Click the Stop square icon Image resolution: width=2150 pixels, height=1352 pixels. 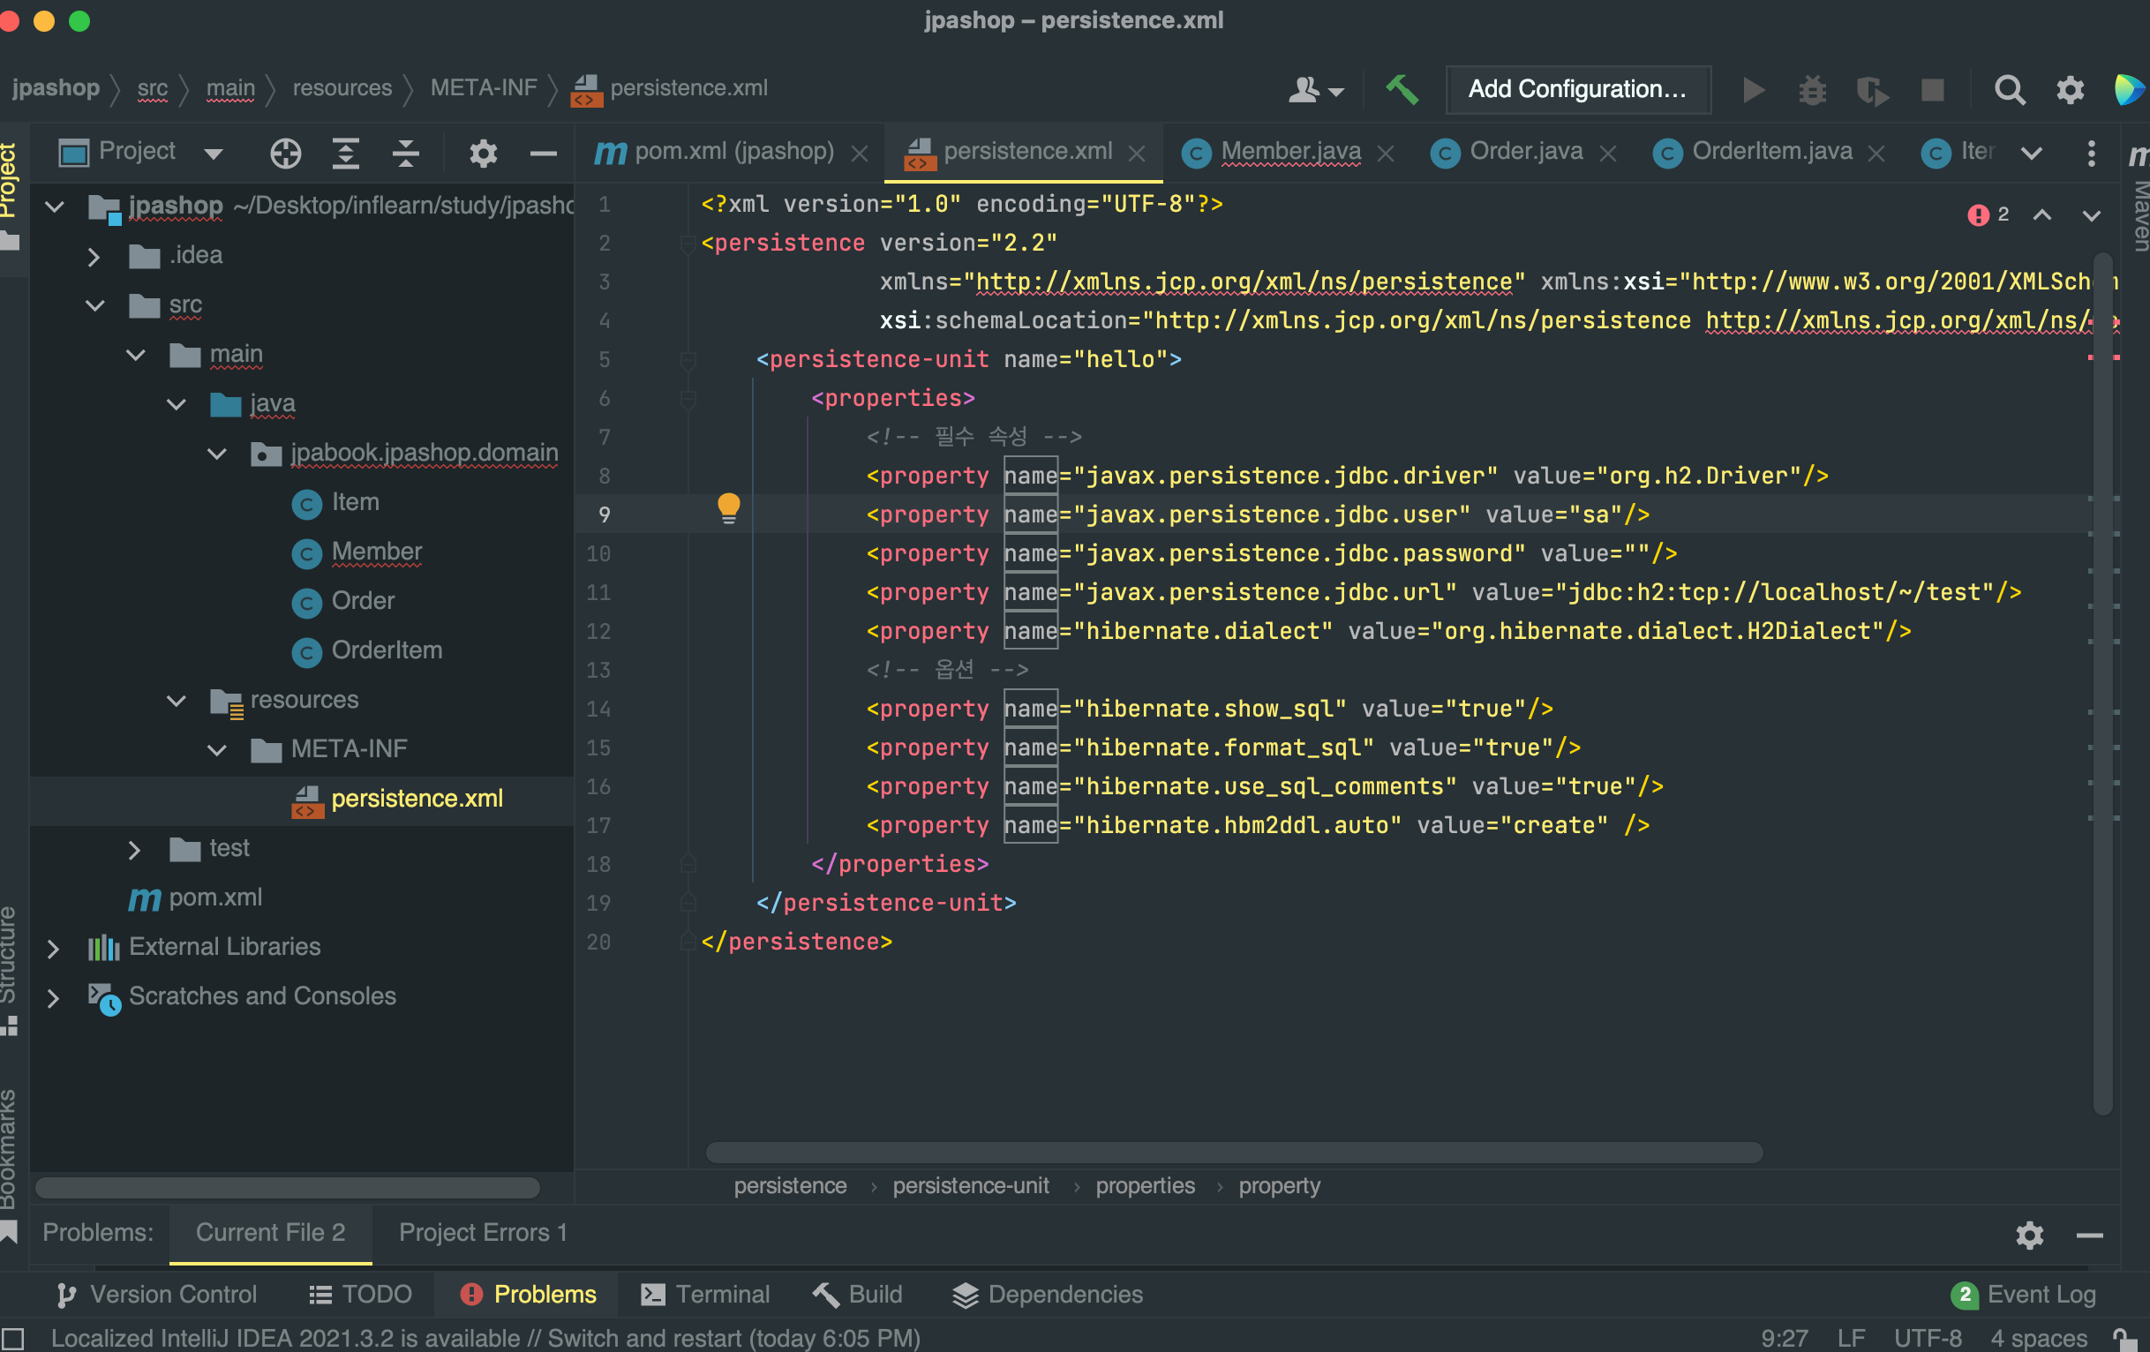click(1933, 90)
